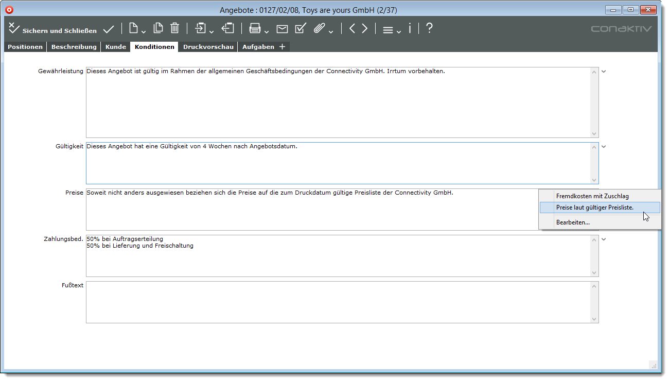Click into the empty Fußtext field
669x381 pixels.
[x=338, y=302]
